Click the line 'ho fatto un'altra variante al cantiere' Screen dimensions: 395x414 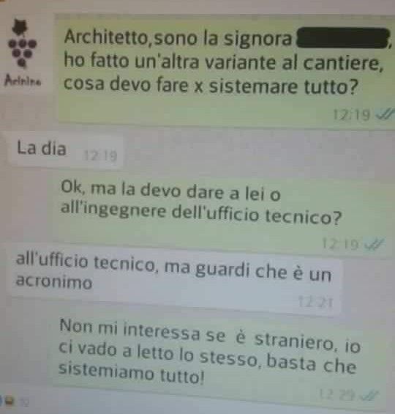pyautogui.click(x=223, y=62)
